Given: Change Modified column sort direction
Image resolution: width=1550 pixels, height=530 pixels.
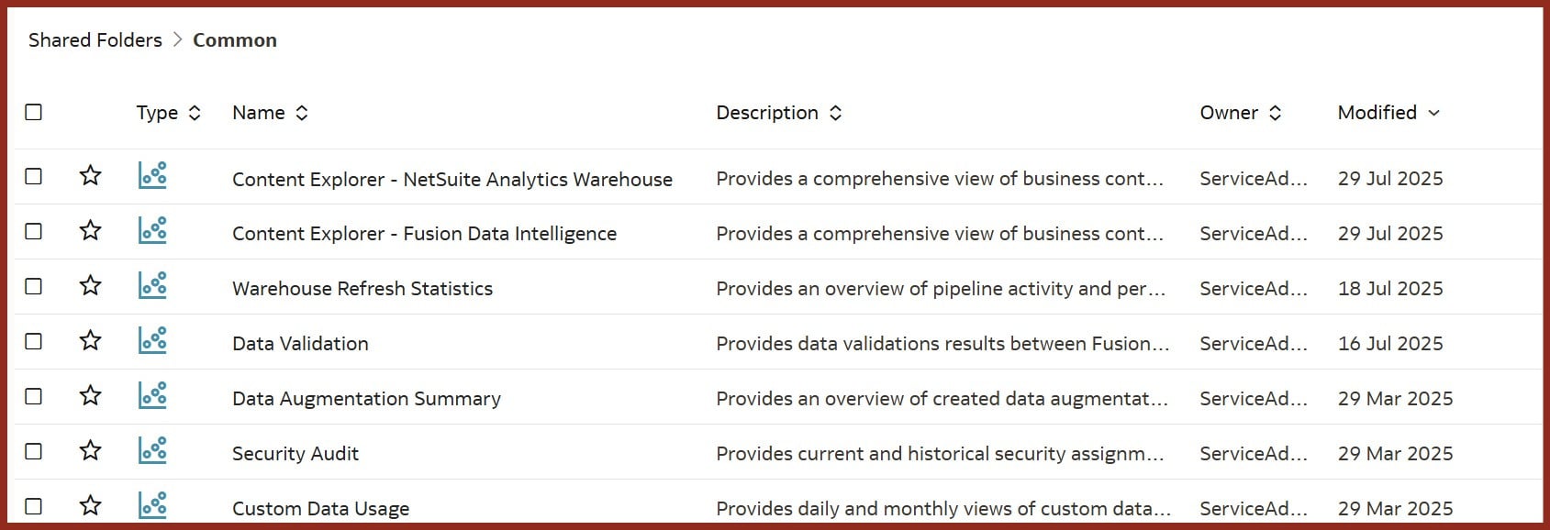Looking at the screenshot, I should click(1434, 113).
